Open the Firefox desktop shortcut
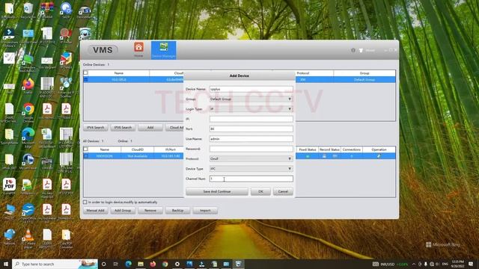The image size is (479, 269). click(28, 86)
